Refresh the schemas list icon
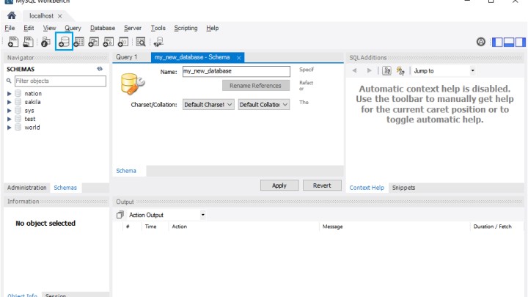 pyautogui.click(x=100, y=69)
